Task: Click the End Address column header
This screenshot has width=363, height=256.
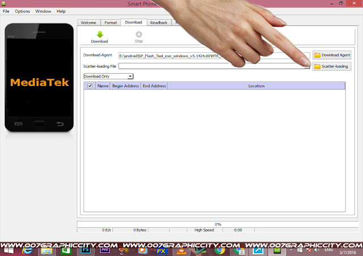Action: (x=154, y=86)
